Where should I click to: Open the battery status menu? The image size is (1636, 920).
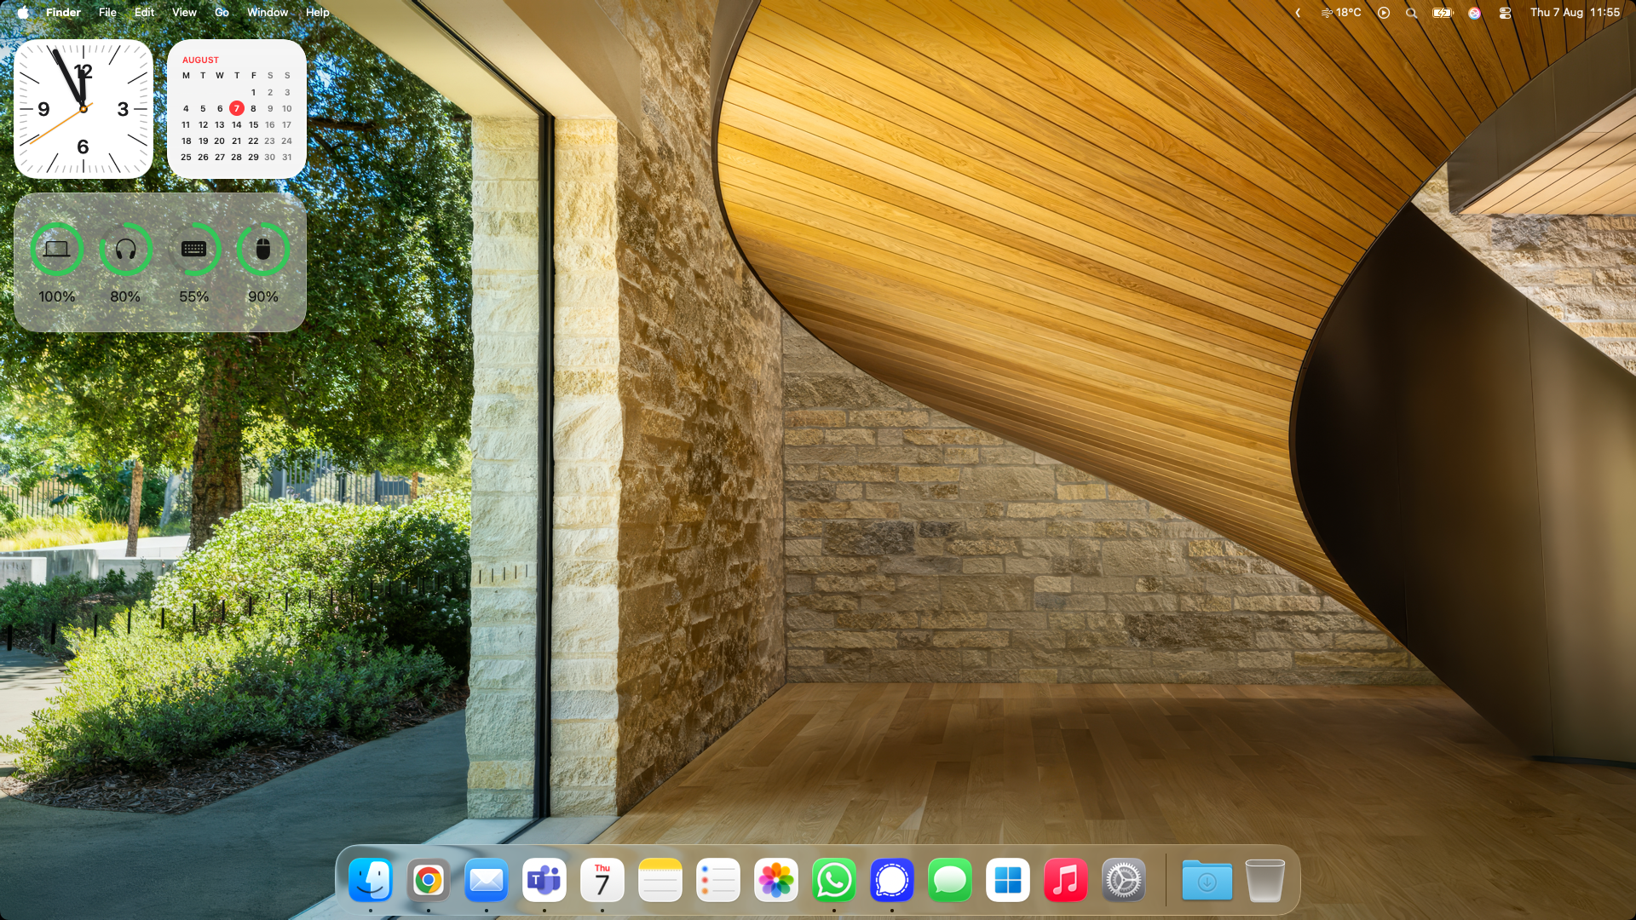click(1442, 13)
